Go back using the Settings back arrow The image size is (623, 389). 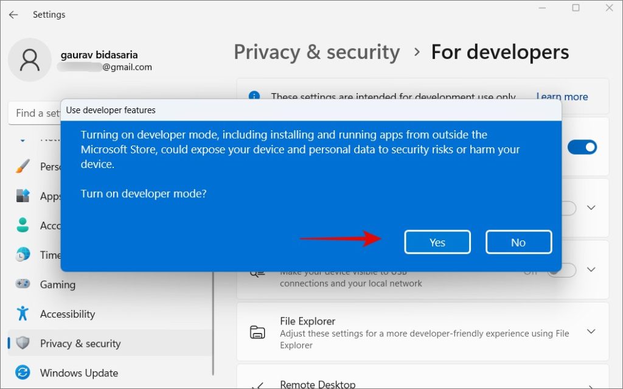click(x=13, y=15)
